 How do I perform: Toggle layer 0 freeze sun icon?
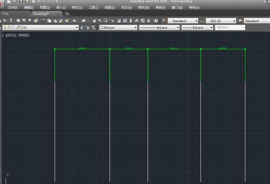point(9,27)
